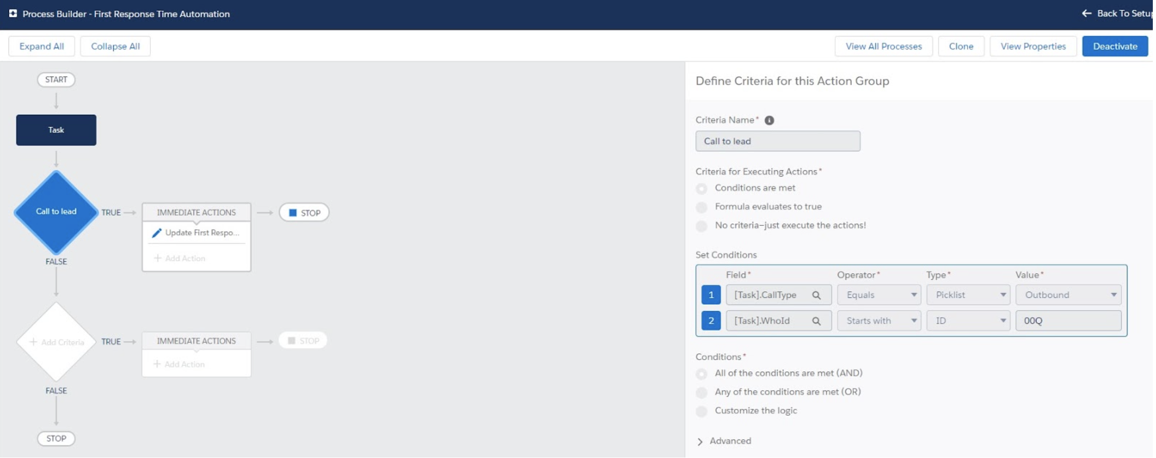
Task: Click the plus icon to Add Criteria
Action: tap(33, 343)
